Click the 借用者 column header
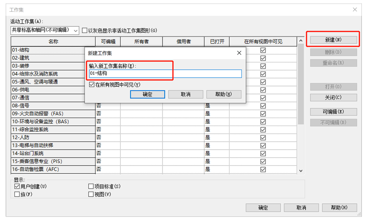 (183, 42)
